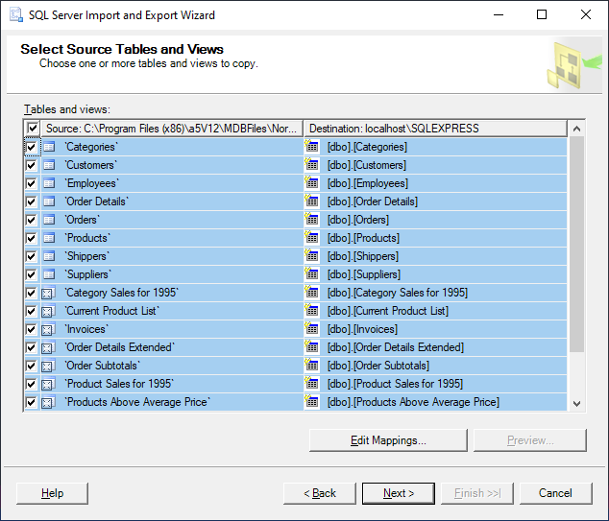Click the [dbo].[Customers] destination table icon
This screenshot has height=521, width=609.
coord(311,164)
